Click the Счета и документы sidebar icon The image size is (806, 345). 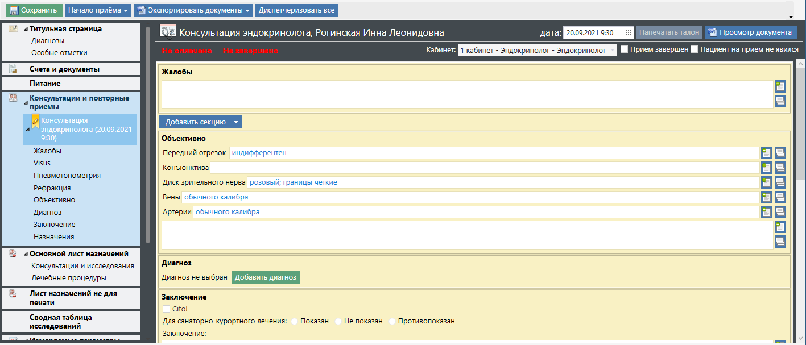coord(13,69)
